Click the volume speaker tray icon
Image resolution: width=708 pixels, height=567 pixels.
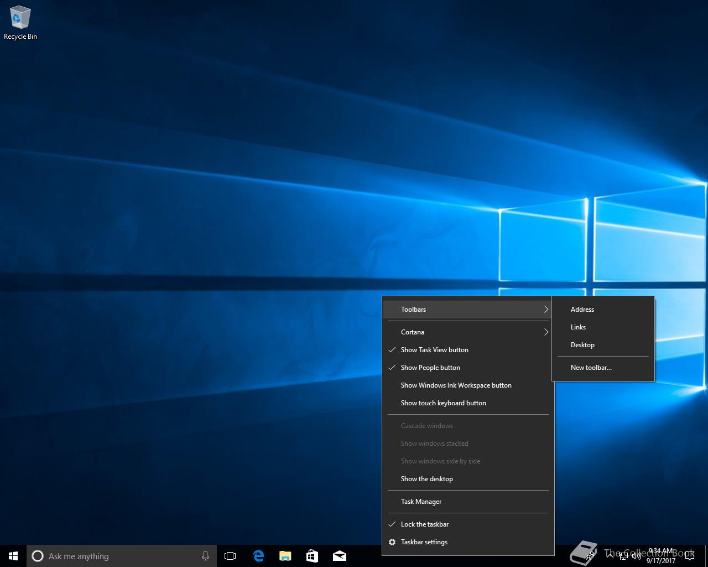[637, 556]
